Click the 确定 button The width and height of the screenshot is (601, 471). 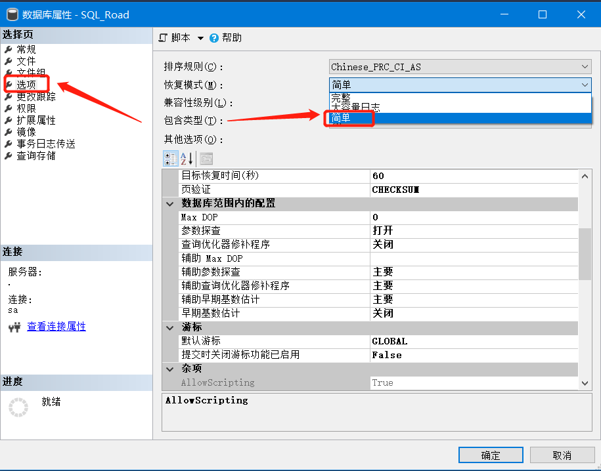pos(491,455)
